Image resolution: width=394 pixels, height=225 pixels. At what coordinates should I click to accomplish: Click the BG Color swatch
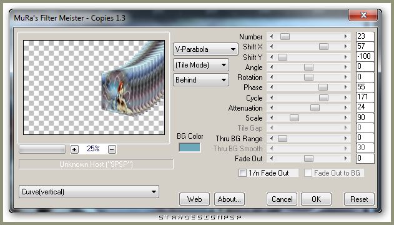[190, 147]
